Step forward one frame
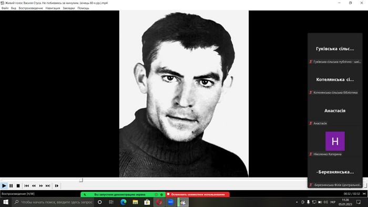 coord(57,185)
